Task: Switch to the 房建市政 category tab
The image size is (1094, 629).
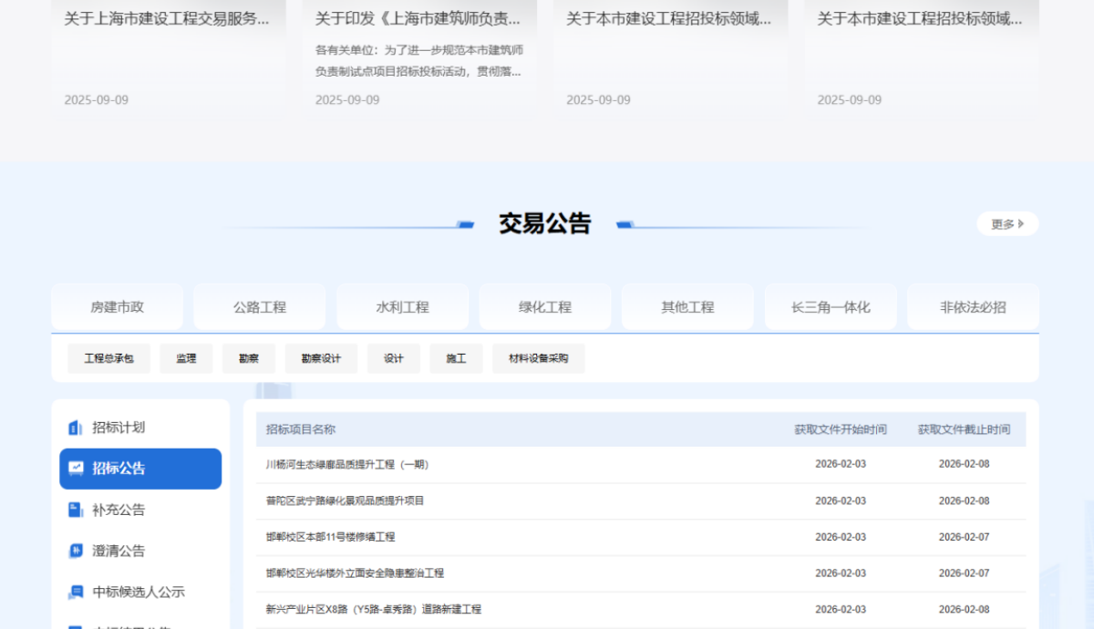Action: [x=117, y=307]
